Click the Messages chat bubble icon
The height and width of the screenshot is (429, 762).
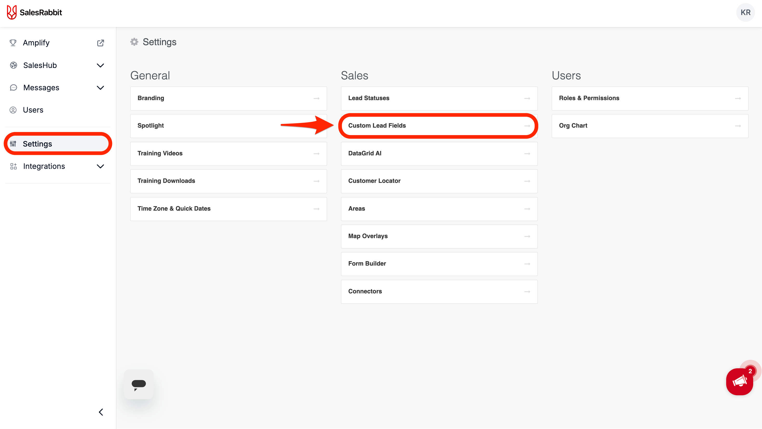tap(13, 87)
